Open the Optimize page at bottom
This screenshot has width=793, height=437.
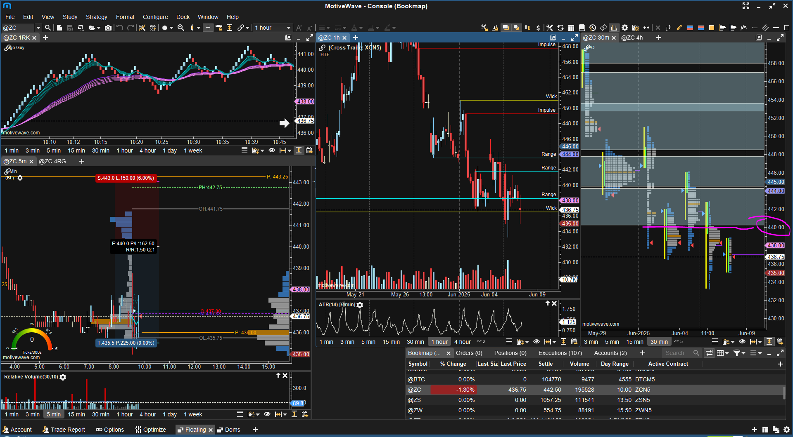point(151,430)
